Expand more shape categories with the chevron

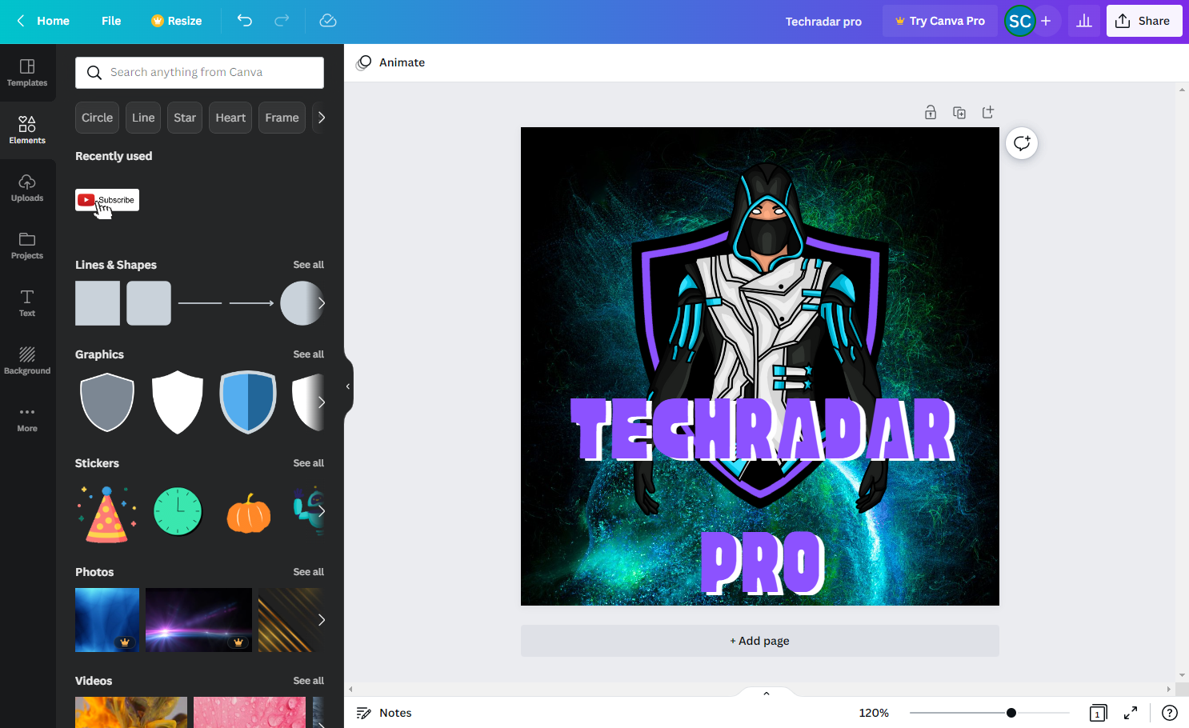pos(322,118)
